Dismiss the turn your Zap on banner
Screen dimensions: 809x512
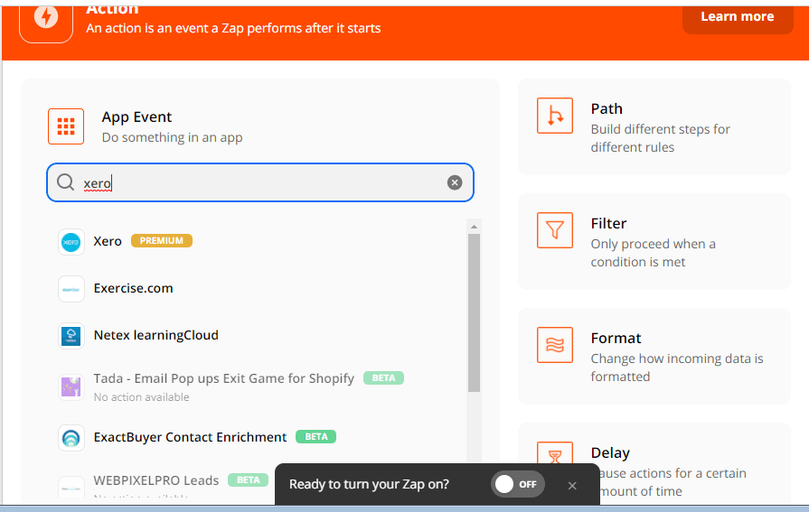(572, 486)
